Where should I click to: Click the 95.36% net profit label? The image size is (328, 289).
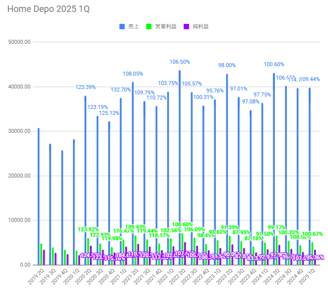[315, 257]
